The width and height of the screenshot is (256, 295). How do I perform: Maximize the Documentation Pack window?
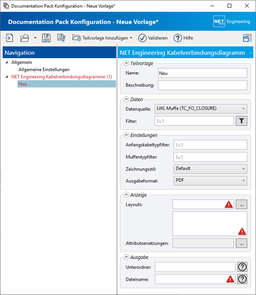(229, 6)
